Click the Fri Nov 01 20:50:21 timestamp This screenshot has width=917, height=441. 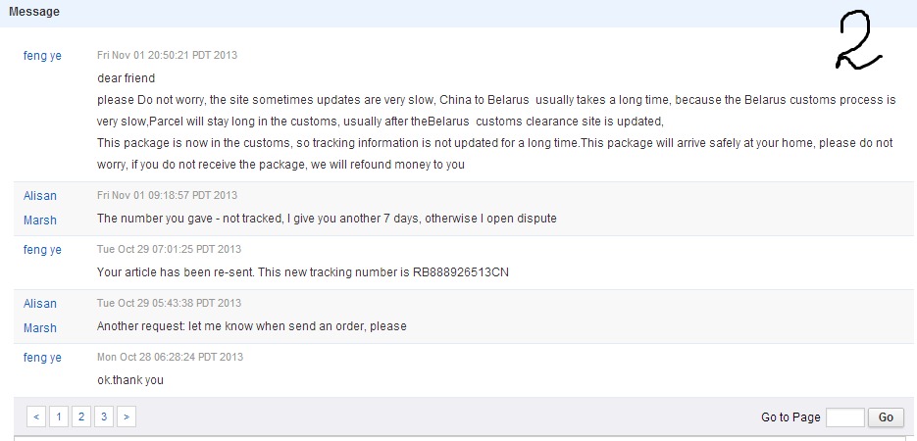pyautogui.click(x=167, y=56)
